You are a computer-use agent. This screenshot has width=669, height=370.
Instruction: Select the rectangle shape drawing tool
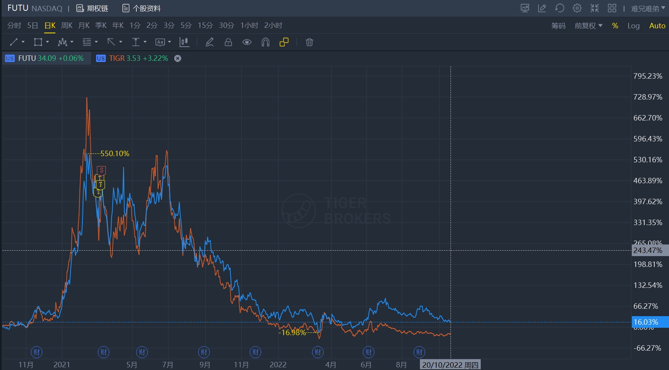pos(38,42)
